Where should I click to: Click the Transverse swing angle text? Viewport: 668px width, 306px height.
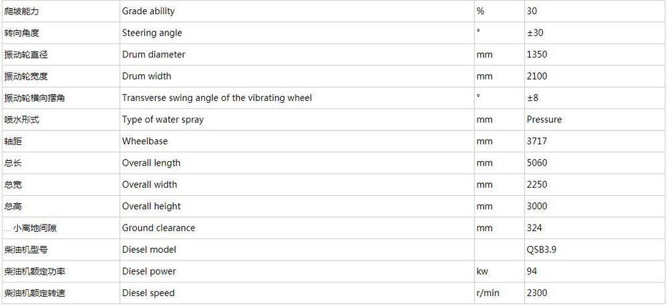[217, 98]
